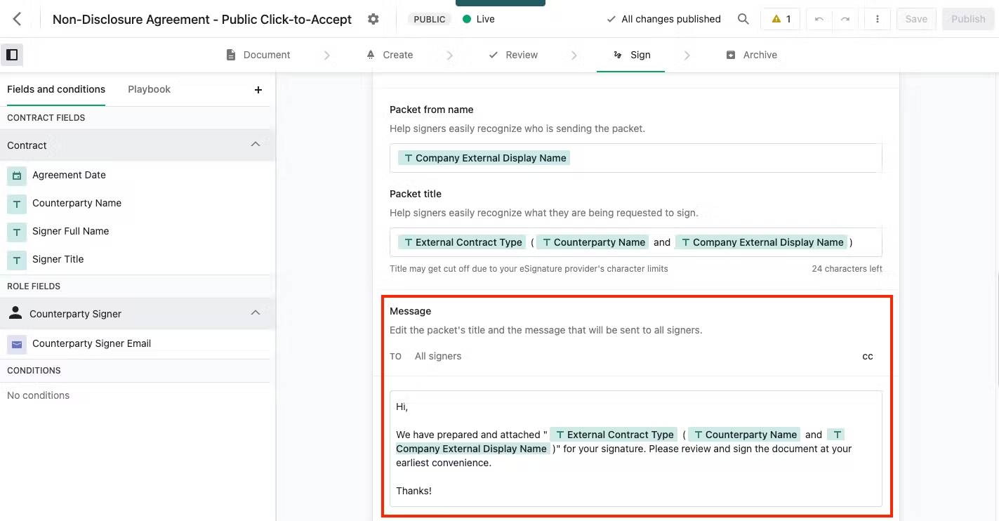Click the settings gear beside the agreement title
This screenshot has height=521, width=999.
[373, 19]
